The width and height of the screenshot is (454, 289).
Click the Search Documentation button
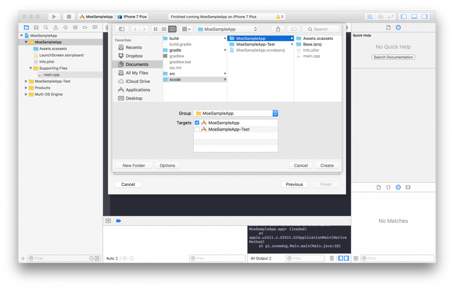[x=393, y=57]
